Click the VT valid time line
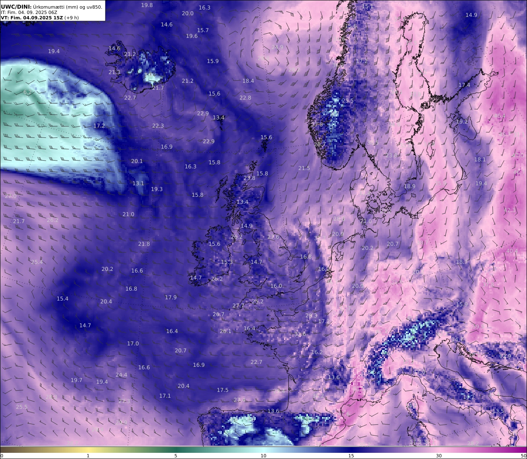 pyautogui.click(x=40, y=18)
